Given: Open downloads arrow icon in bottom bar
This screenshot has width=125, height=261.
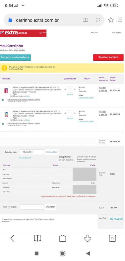Looking at the screenshot, I should click(87, 238).
